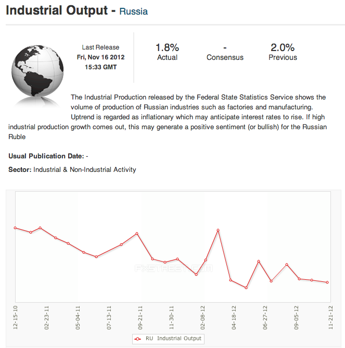Select the last data point on the chart
The width and height of the screenshot is (345, 348).
point(327,282)
